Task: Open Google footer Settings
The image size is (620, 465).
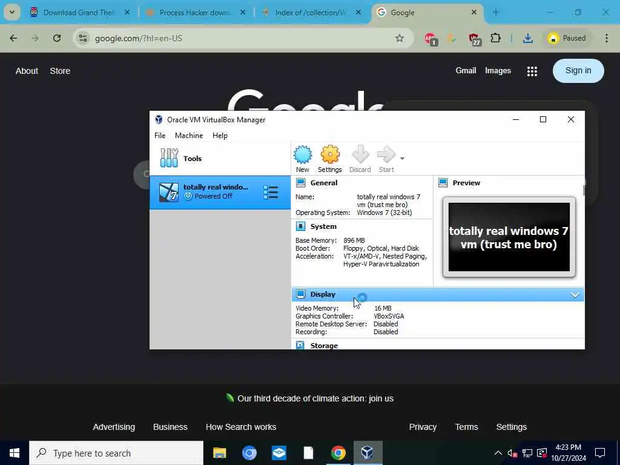Action: pos(511,427)
